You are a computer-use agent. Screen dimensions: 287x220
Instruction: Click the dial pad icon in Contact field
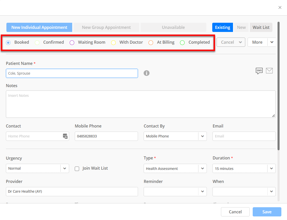tap(66, 136)
